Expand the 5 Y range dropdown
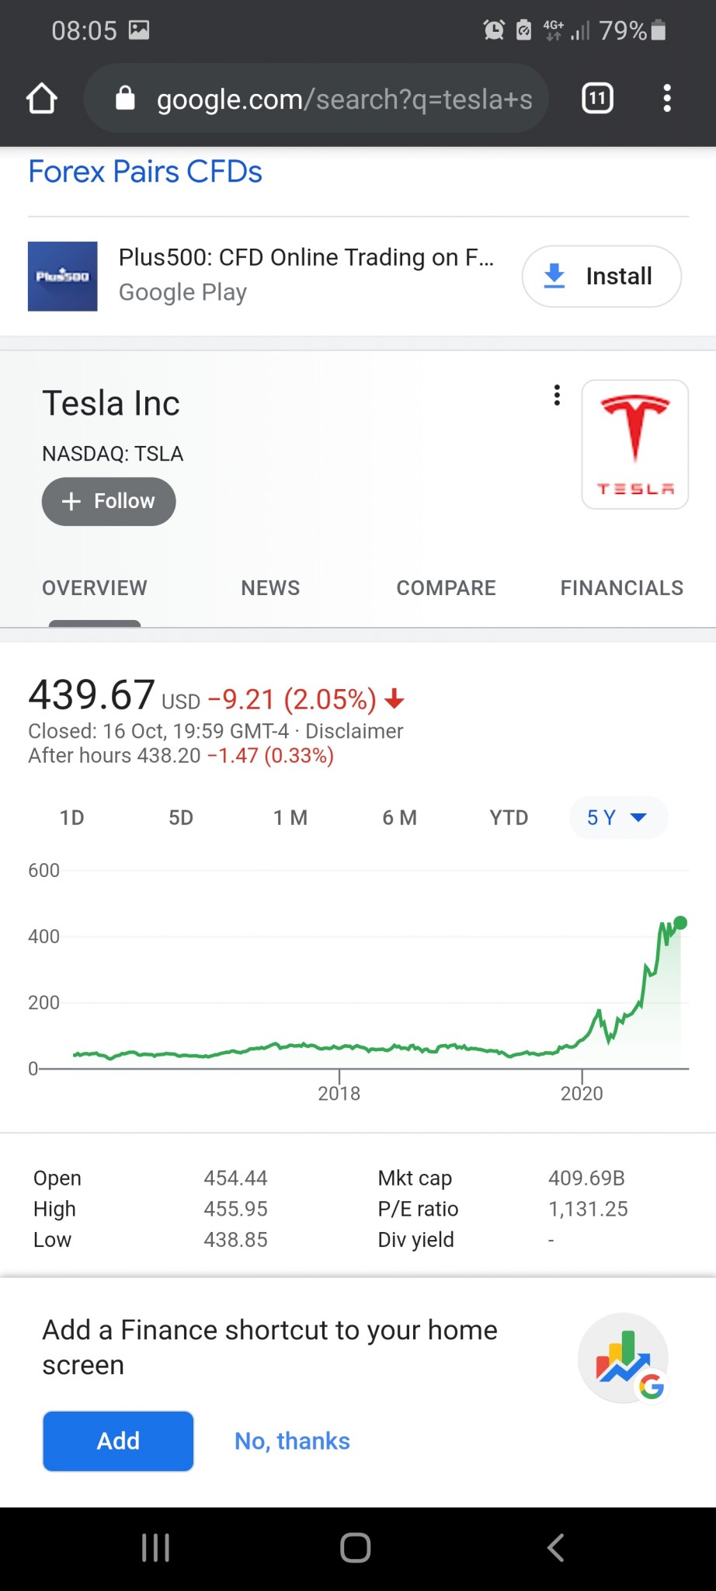 [x=617, y=818]
